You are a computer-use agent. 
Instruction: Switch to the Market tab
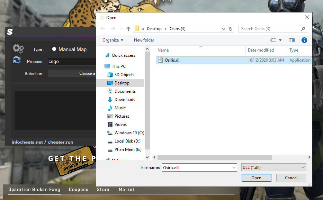[126, 190]
